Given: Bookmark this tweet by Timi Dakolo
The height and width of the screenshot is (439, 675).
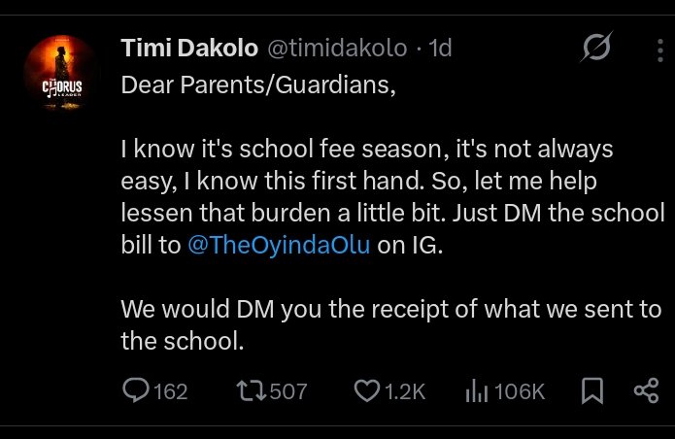Looking at the screenshot, I should (x=591, y=391).
